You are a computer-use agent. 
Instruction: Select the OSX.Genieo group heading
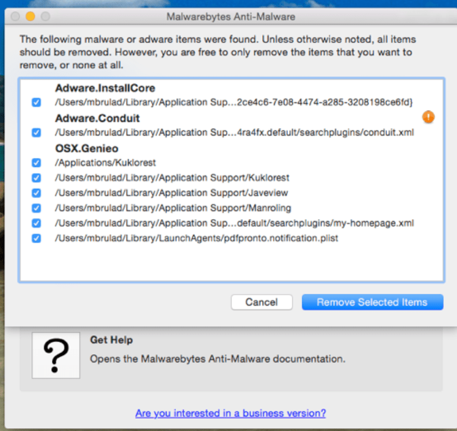(87, 148)
